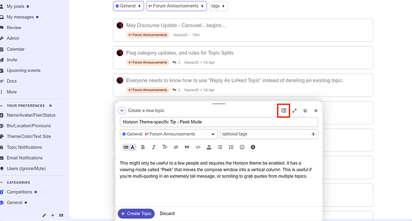Image resolution: width=412 pixels, height=221 pixels.
Task: Go to My posts in sidebar
Action: click(x=16, y=7)
